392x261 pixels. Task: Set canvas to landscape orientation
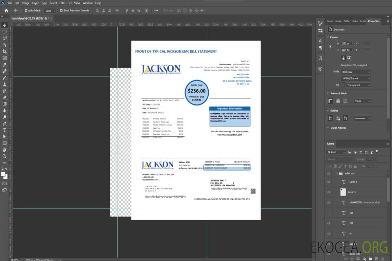tap(349, 58)
